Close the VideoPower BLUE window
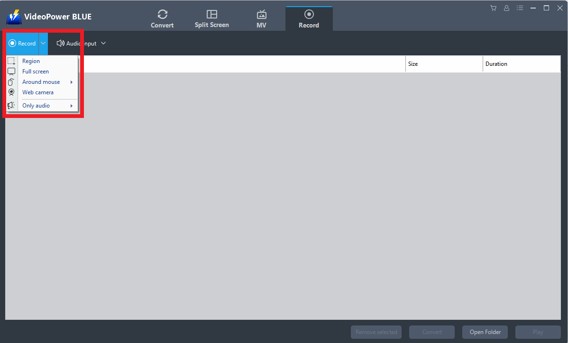 [559, 8]
